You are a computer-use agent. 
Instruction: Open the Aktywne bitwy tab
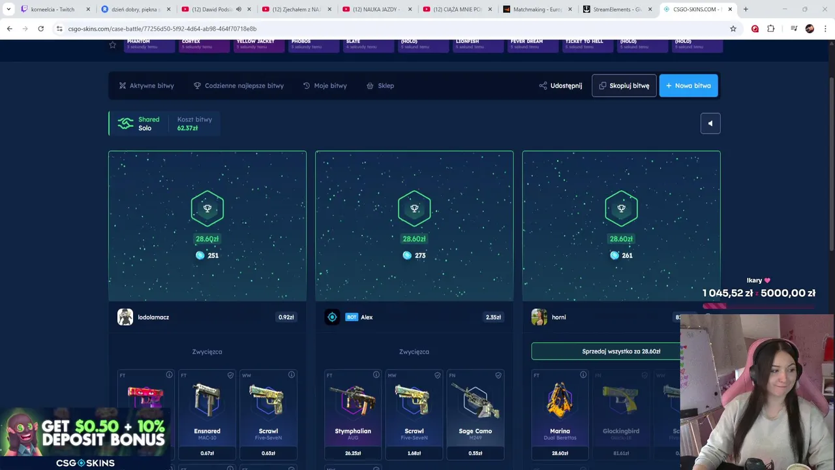click(146, 86)
